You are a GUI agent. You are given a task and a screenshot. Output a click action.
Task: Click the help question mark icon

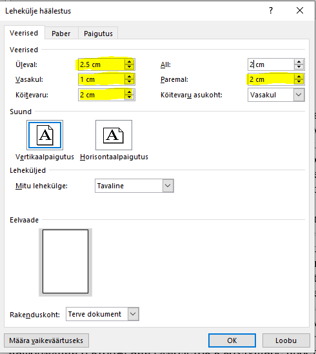pyautogui.click(x=271, y=10)
